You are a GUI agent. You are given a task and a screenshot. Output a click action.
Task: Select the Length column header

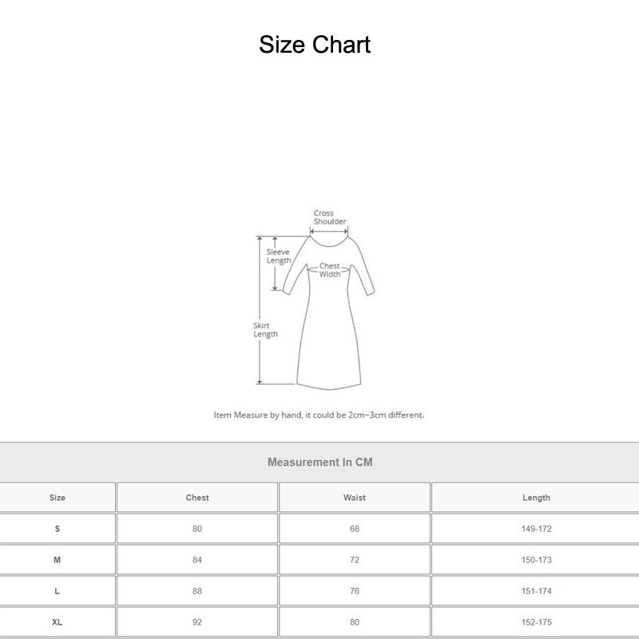pyautogui.click(x=537, y=497)
